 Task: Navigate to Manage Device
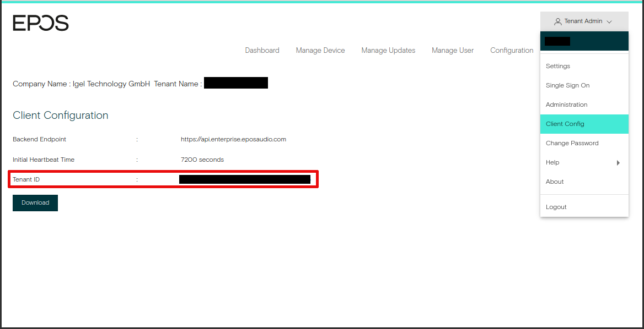click(320, 50)
